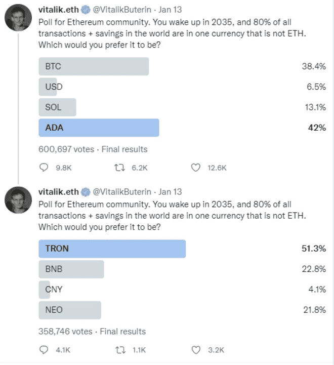Like the second poll tweet
Viewport: 334px width, 365px height.
tap(196, 350)
